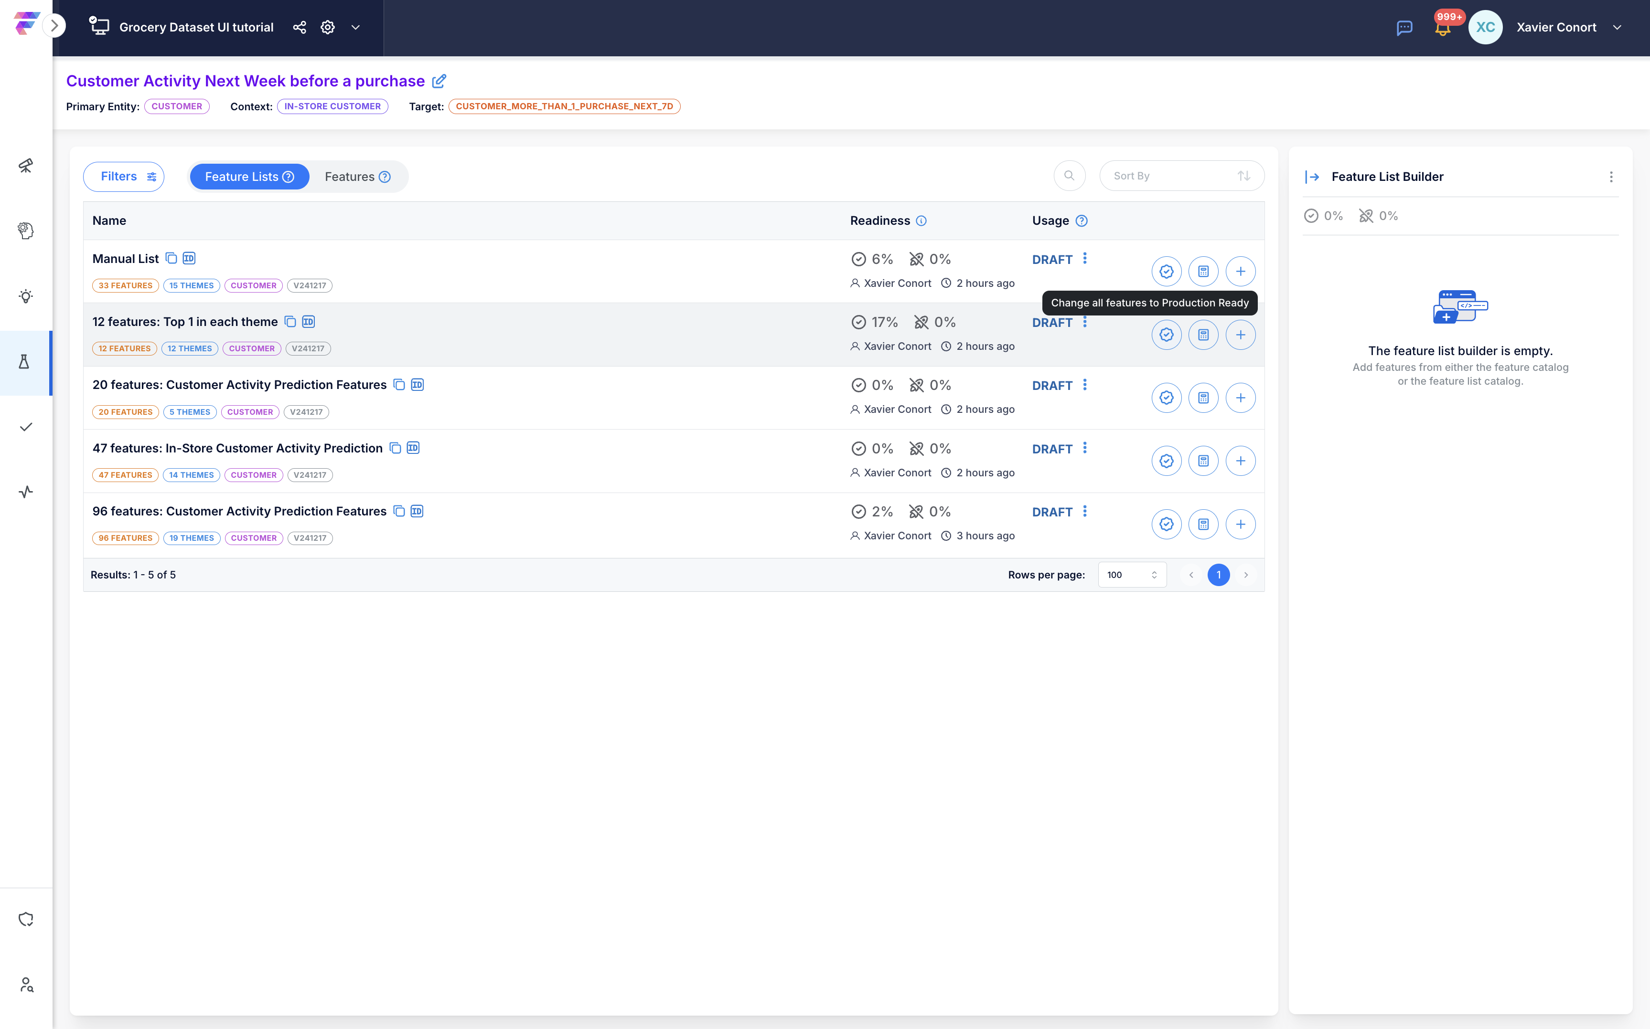1650x1029 pixels.
Task: Open Feature List Builder three-dot menu
Action: coord(1611,177)
